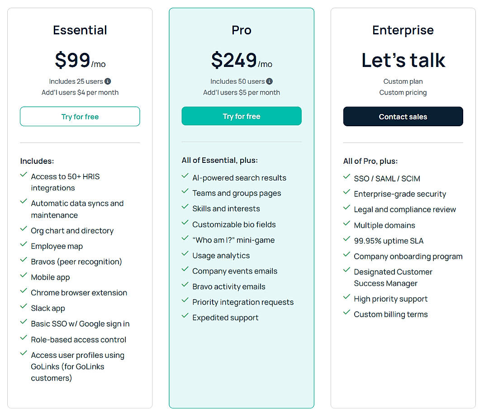Click the info icon beside Includes 50 users
Image resolution: width=484 pixels, height=414 pixels.
pos(269,81)
